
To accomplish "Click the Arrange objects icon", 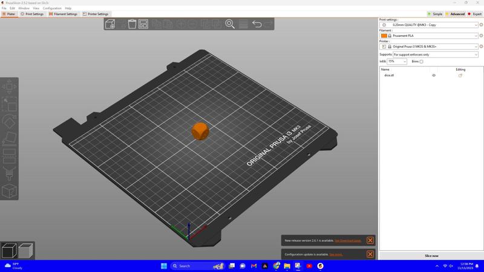I will [x=143, y=24].
